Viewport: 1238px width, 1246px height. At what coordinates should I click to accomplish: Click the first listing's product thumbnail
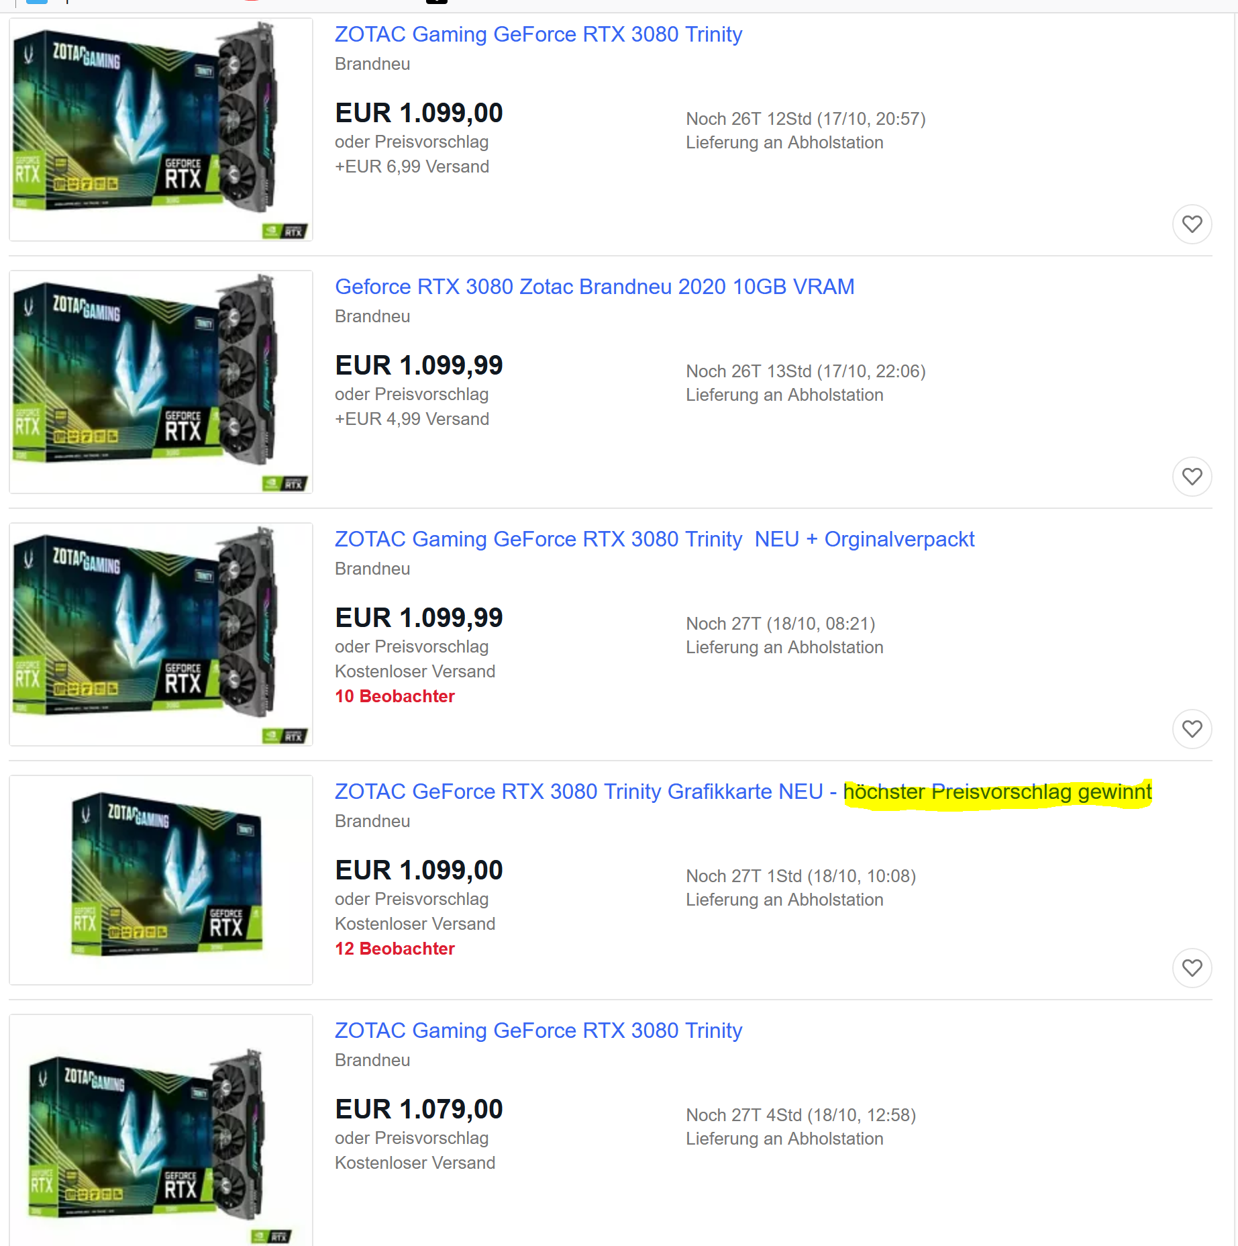click(x=161, y=130)
